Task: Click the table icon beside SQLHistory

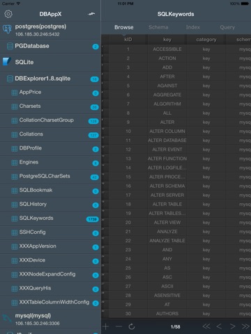Action: 15,205
